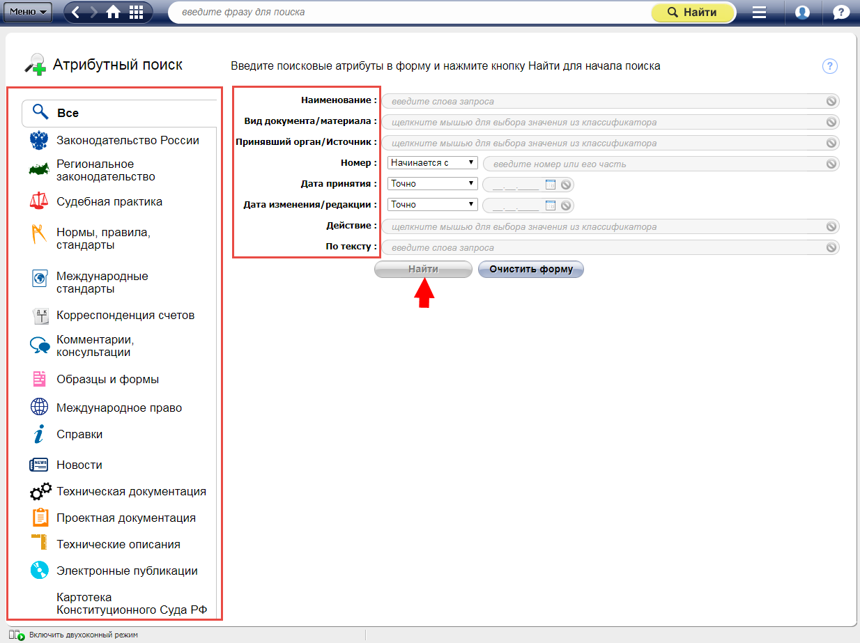
Task: Open Техническая документация section
Action: coord(131,492)
